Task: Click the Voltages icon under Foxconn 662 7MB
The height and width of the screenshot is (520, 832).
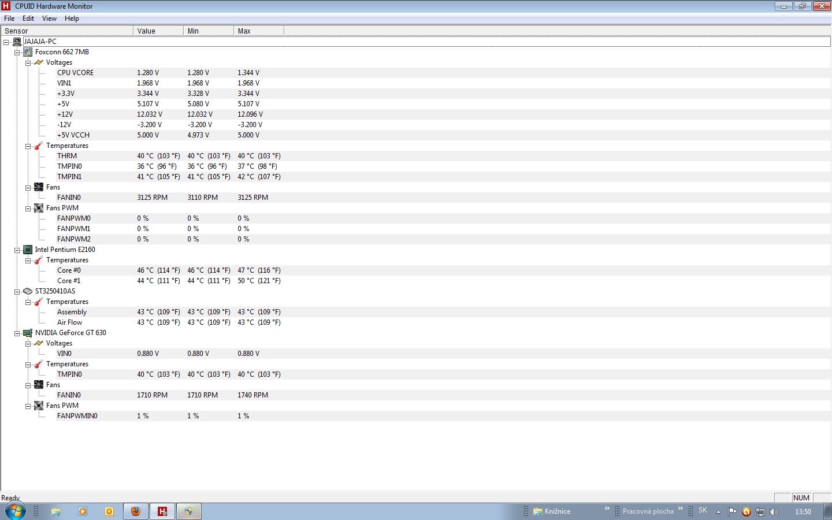Action: [39, 62]
